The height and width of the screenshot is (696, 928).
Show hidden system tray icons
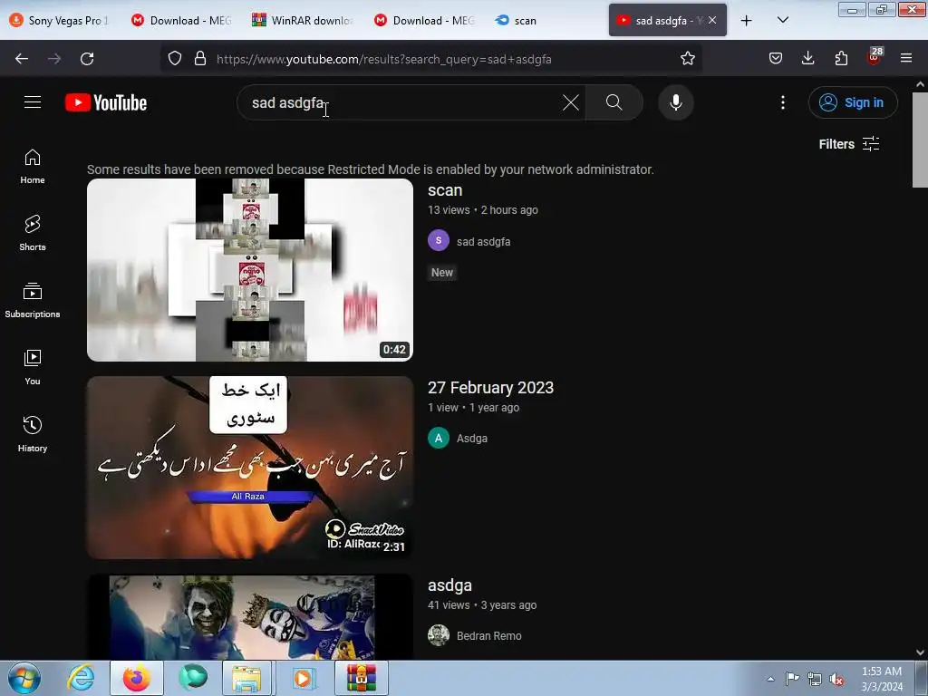(x=770, y=680)
